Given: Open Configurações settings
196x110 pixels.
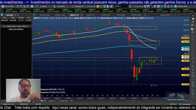Looking at the screenshot, I should tap(181, 6).
